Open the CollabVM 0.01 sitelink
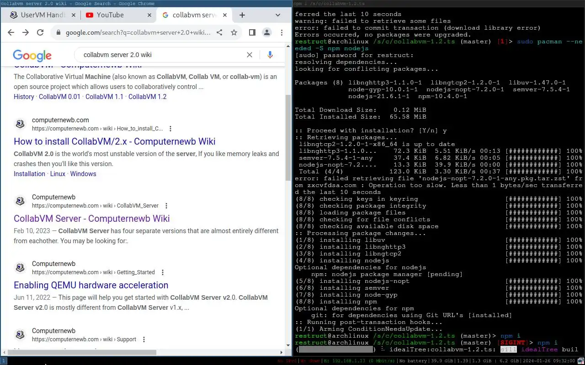585x365 pixels. click(59, 97)
